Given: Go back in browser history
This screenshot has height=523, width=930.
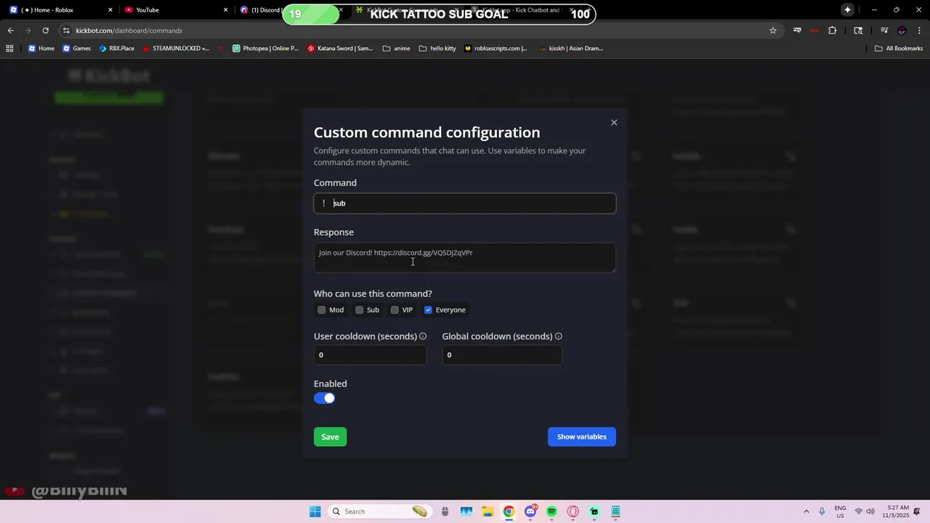Looking at the screenshot, I should pos(11,31).
